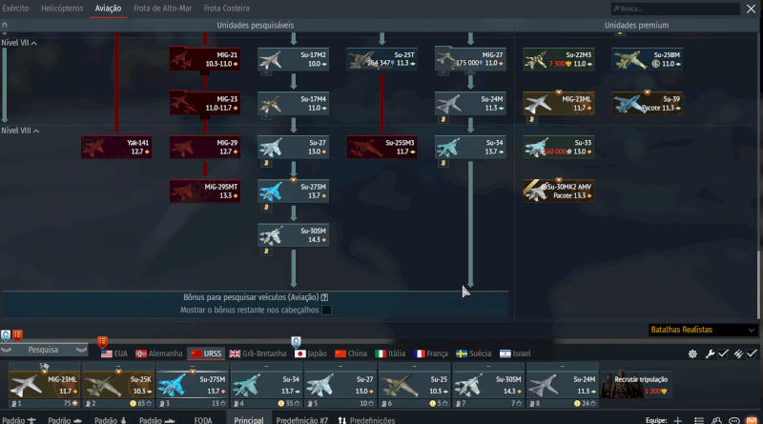Collapse the Nível VII tier
The width and height of the screenshot is (763, 424).
pyautogui.click(x=19, y=43)
